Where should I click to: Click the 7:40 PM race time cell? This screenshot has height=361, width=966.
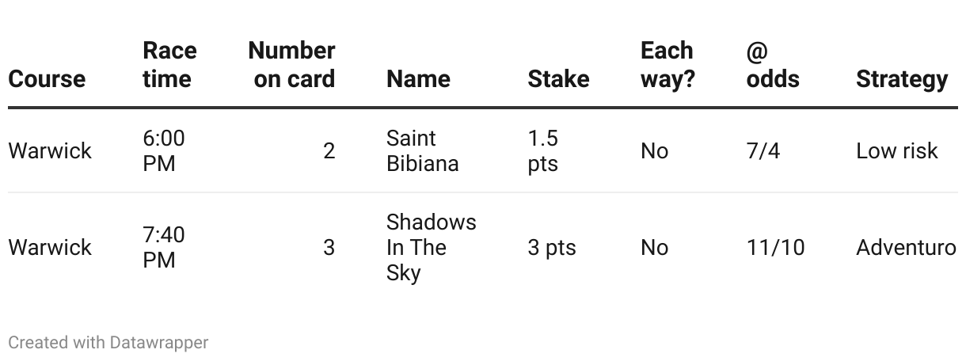(x=164, y=248)
